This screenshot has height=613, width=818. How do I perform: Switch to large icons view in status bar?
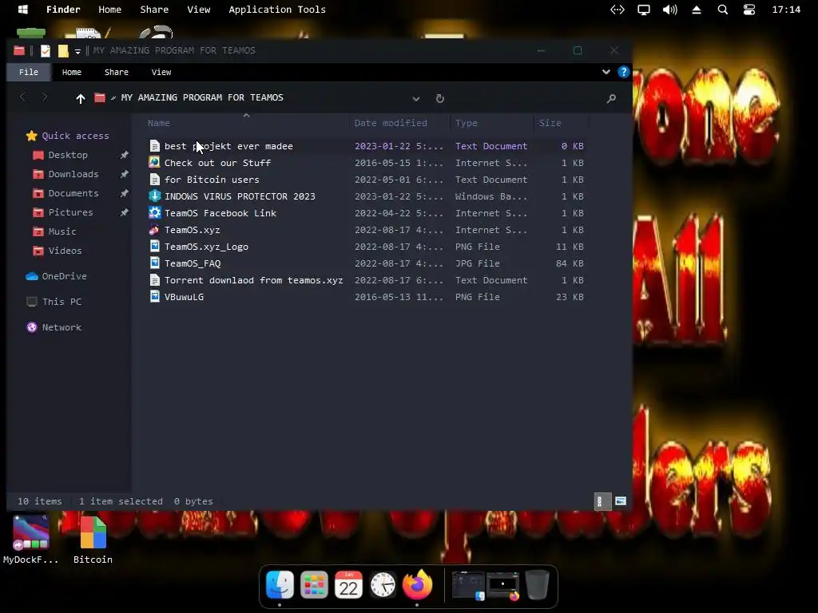tap(620, 501)
